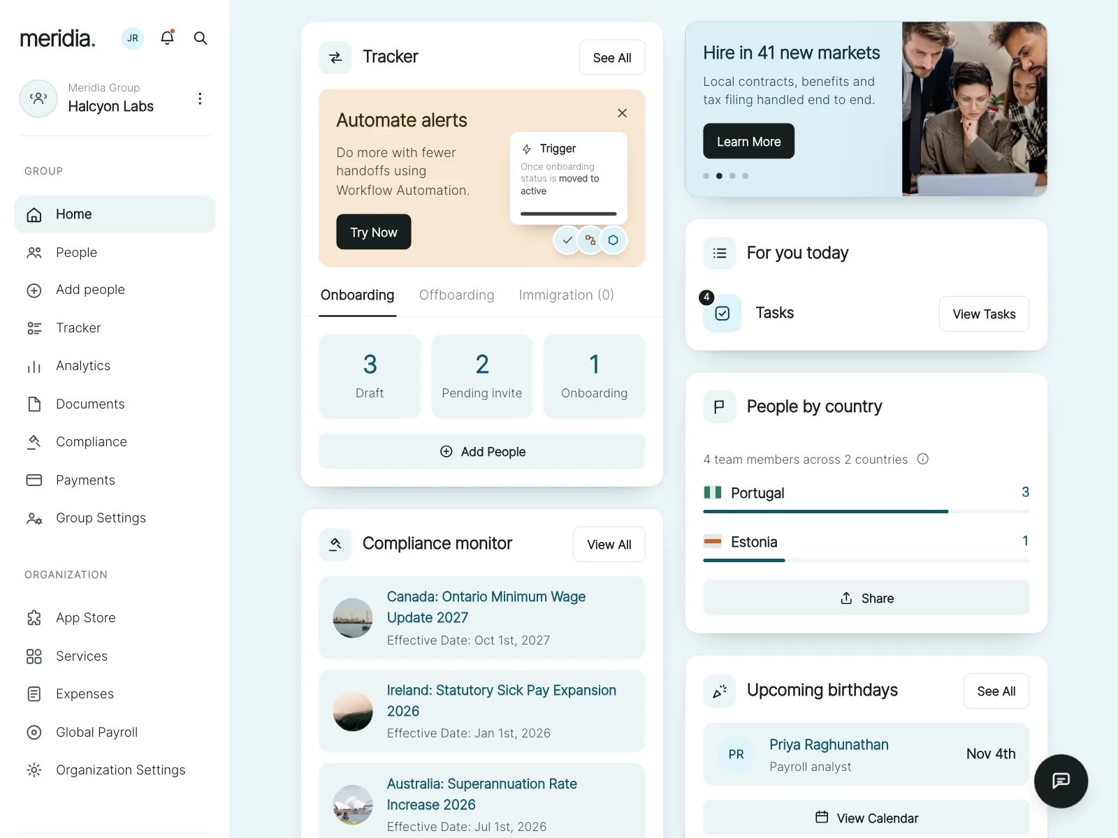The height and width of the screenshot is (838, 1118).
Task: Open Tracker page in sidebar
Action: [x=115, y=328]
